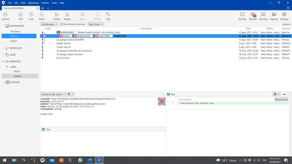Click the Reverse hunk button

(281, 99)
